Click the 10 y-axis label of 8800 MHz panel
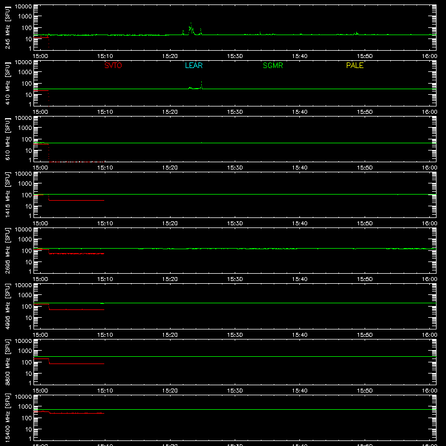This screenshot has height=446, width=446. pos(28,374)
